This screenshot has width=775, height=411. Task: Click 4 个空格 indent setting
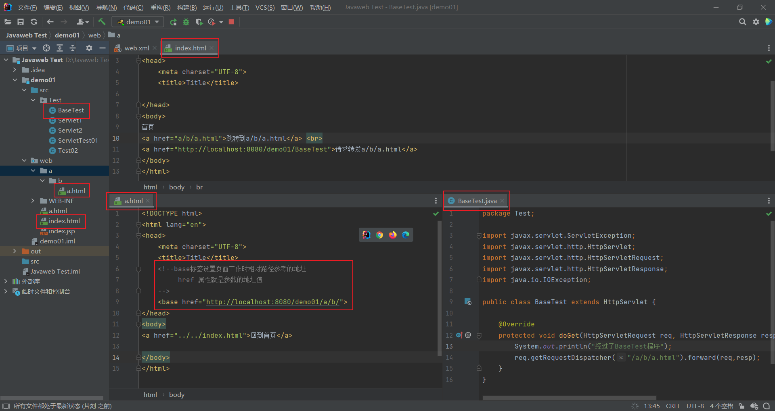721,406
